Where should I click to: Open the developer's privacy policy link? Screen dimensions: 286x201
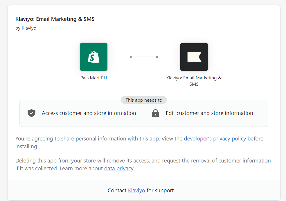click(215, 139)
